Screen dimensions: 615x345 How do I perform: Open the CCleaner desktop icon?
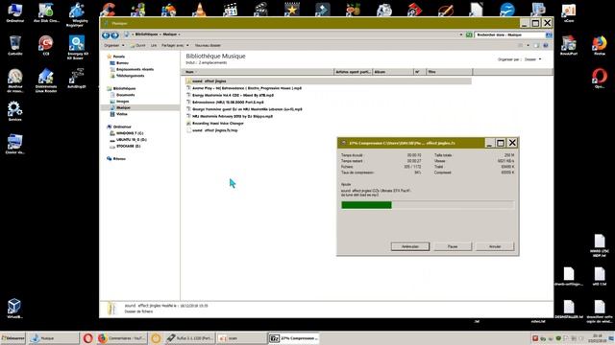(x=107, y=10)
